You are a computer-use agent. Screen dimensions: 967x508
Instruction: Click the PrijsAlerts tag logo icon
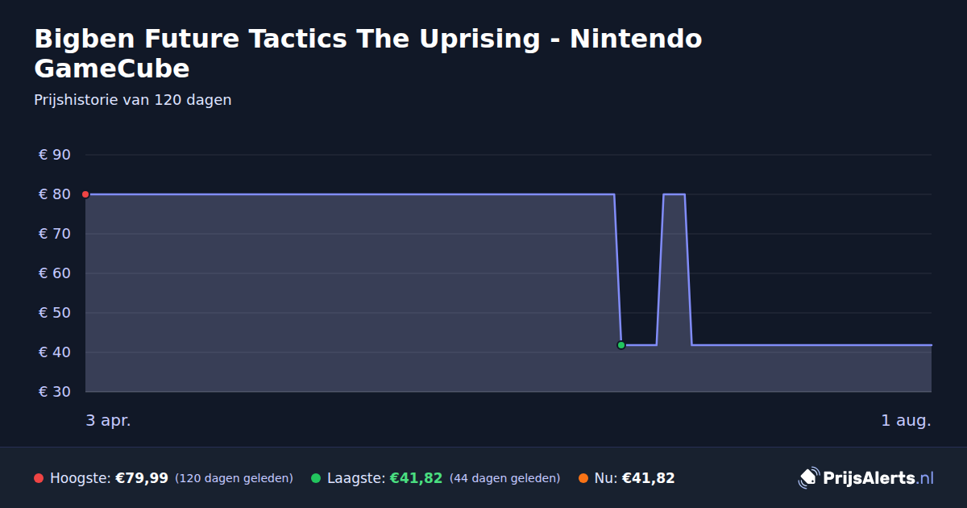pyautogui.click(x=808, y=478)
